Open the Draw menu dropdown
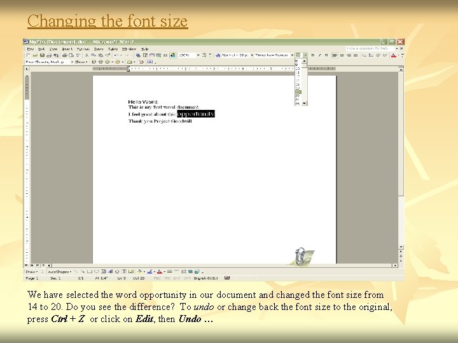This screenshot has height=343, width=458. [x=32, y=272]
